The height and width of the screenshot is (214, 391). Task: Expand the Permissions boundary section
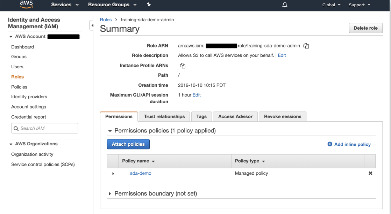[x=110, y=194]
